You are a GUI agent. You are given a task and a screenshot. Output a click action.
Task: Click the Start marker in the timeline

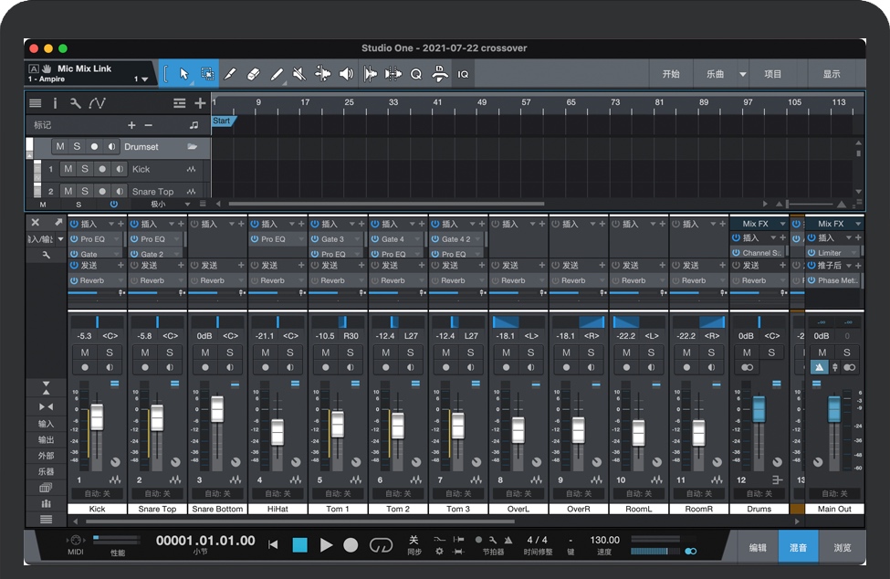(x=222, y=120)
